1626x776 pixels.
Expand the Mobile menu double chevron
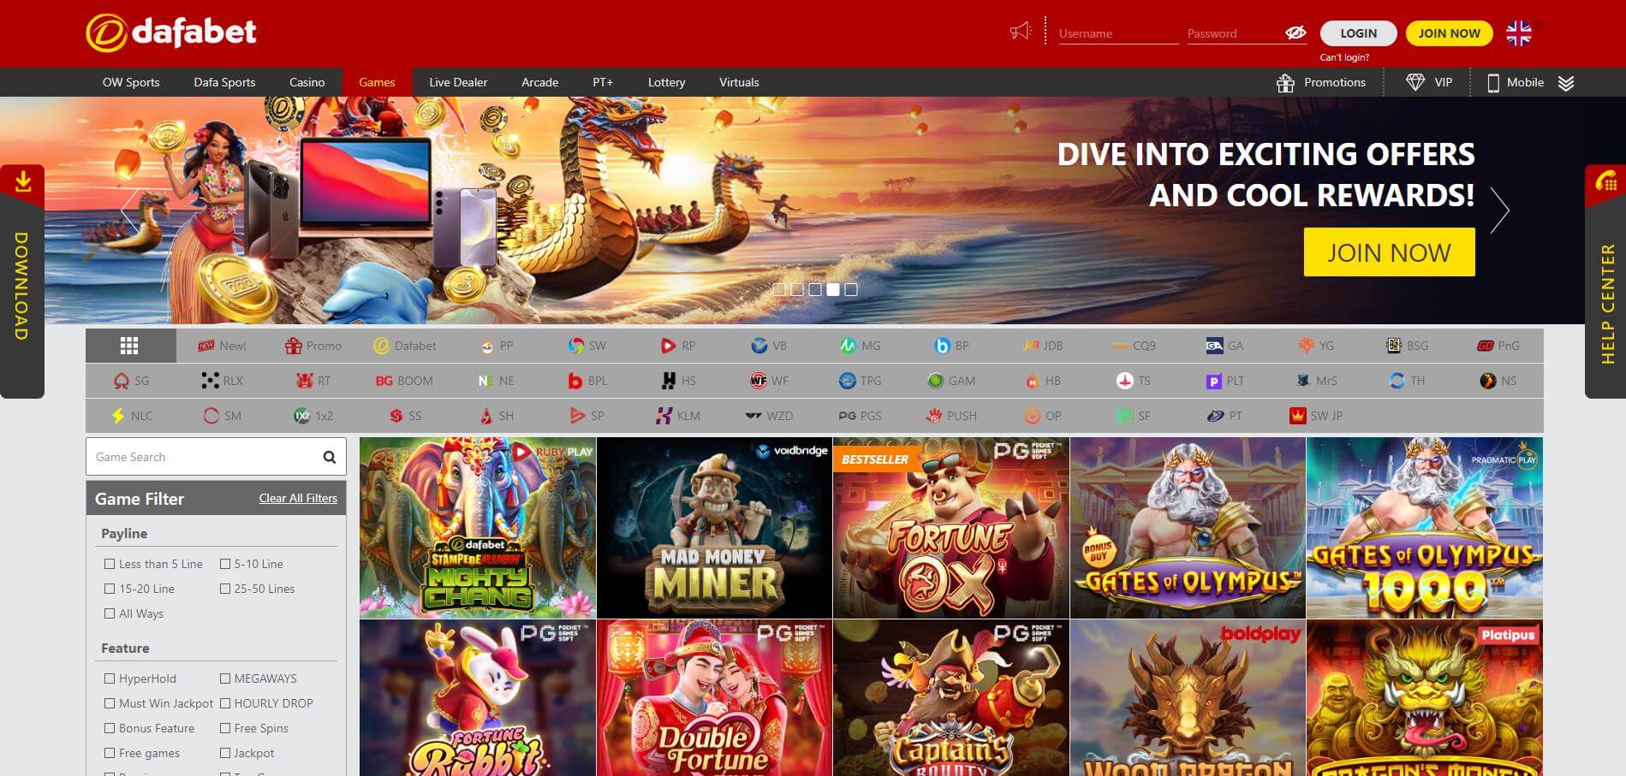(x=1568, y=83)
